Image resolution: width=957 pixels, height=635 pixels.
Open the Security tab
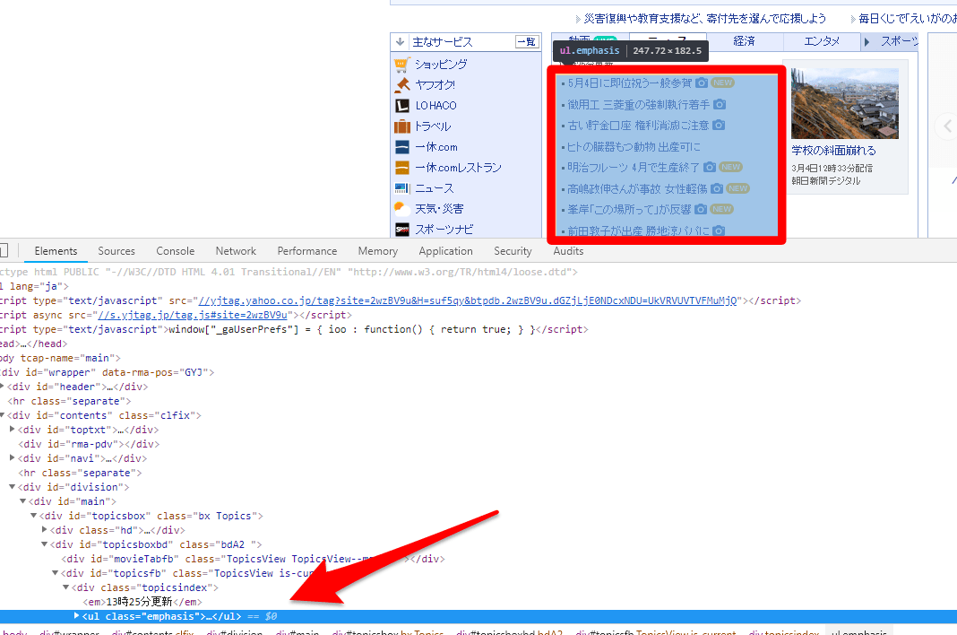pyautogui.click(x=513, y=251)
